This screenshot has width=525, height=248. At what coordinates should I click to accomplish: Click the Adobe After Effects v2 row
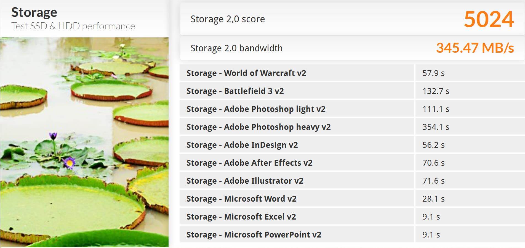[249, 163]
